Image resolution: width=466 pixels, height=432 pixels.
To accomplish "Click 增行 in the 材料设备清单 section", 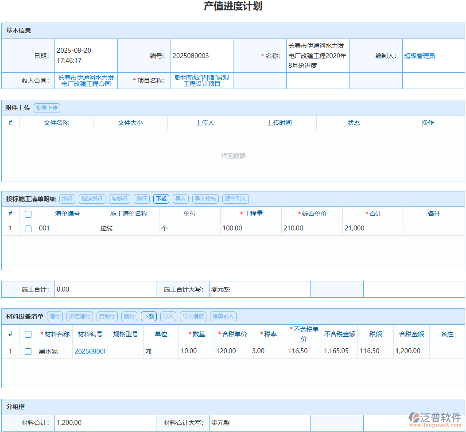I will (55, 316).
